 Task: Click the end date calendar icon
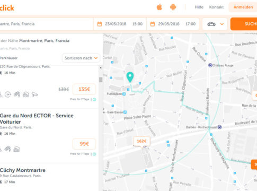pos(153,24)
